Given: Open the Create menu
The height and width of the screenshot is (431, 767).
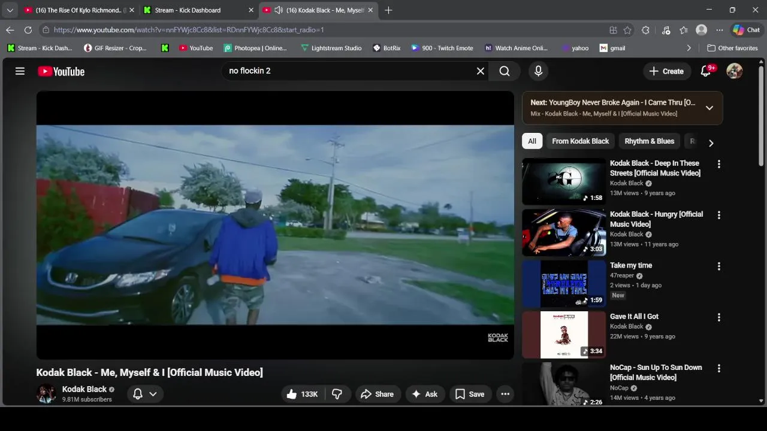Looking at the screenshot, I should pyautogui.click(x=666, y=71).
